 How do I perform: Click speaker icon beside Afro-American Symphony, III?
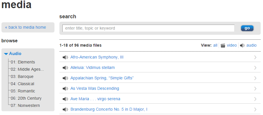point(65,57)
